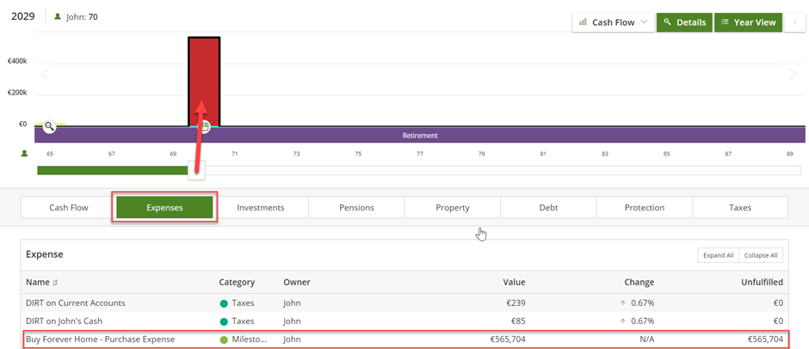Click the John person icon beside 2029
Viewport: 809px width, 349px height.
coord(58,16)
